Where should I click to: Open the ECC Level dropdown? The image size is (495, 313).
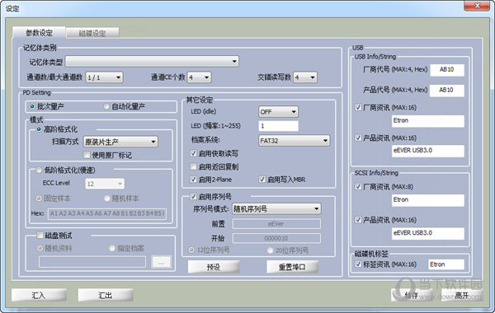(105, 184)
